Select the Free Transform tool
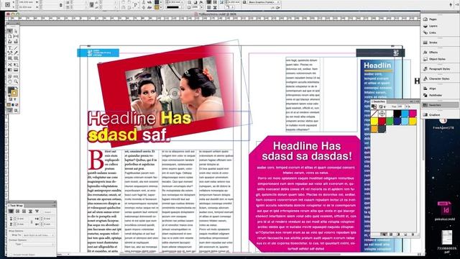The image size is (460, 259). coord(16,64)
